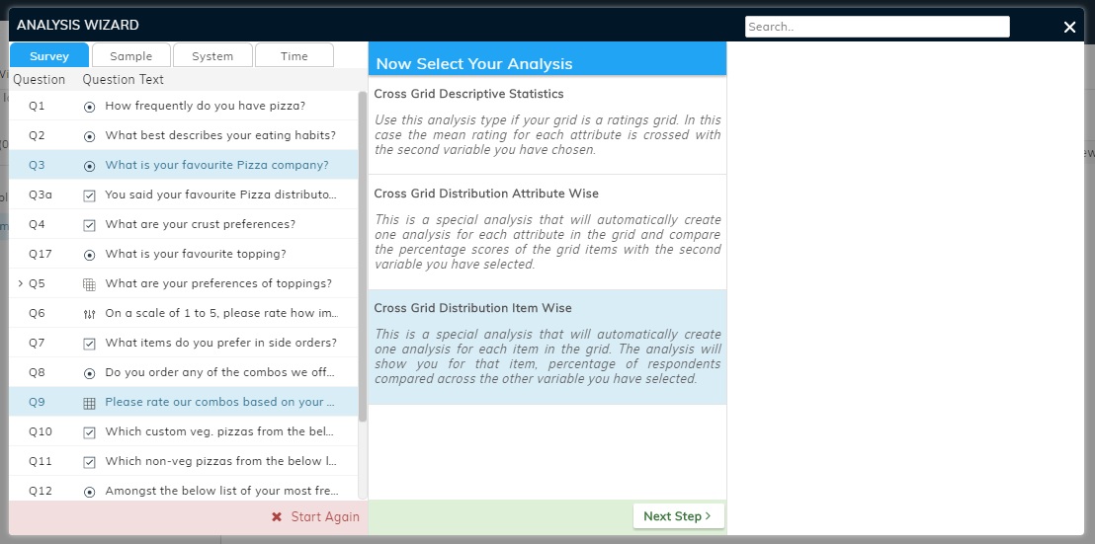The width and height of the screenshot is (1095, 544).
Task: Select Cross Grid Distribution Attribute Wise analysis
Action: 547,232
